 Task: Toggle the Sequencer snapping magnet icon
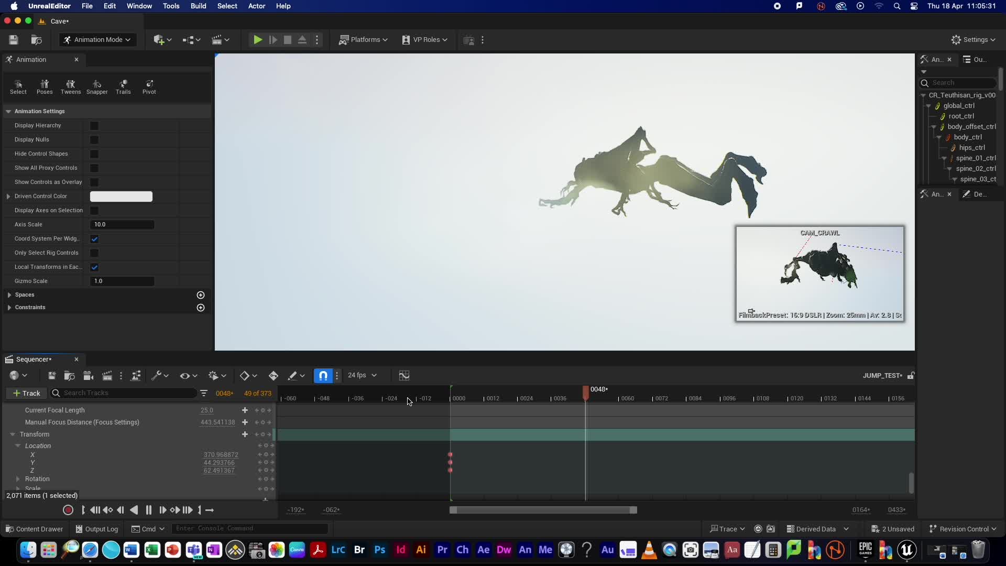tap(323, 375)
